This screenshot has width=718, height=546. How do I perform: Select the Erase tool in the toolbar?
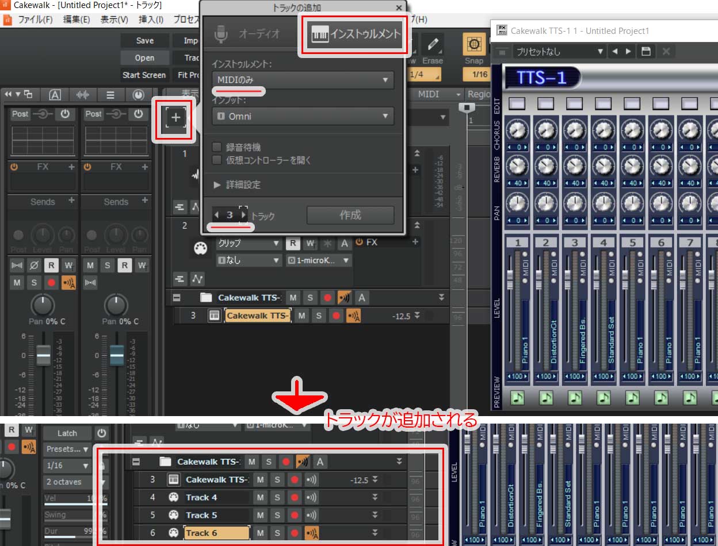pos(434,44)
